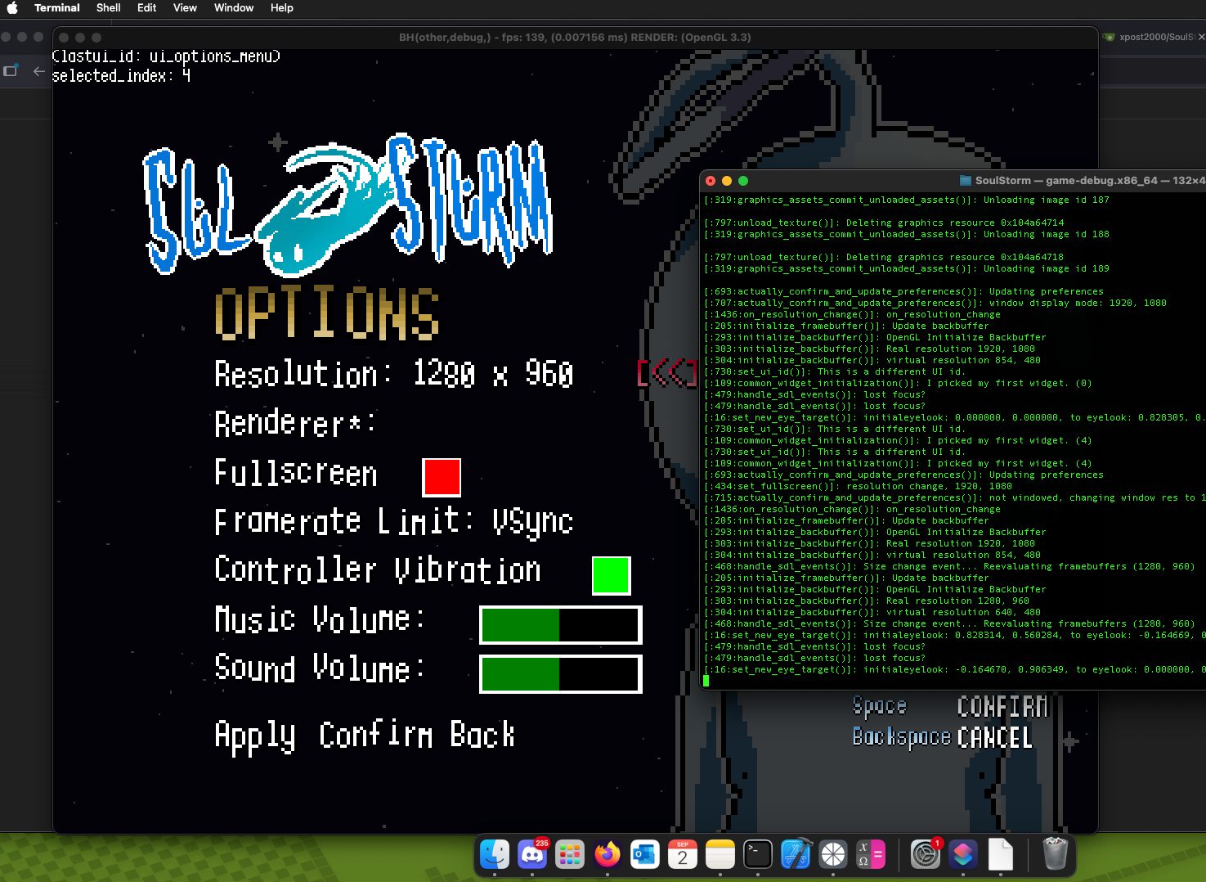Disable the green Controller Vibration checkbox

tap(611, 575)
